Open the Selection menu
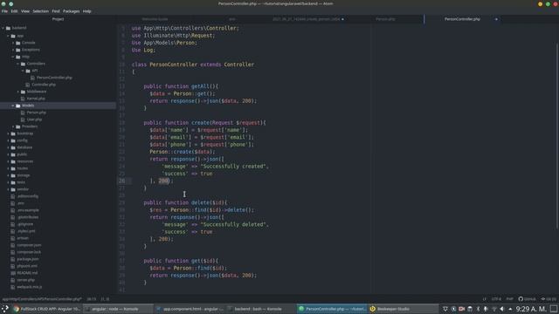Viewport: 559px width, 314px height. [x=41, y=11]
